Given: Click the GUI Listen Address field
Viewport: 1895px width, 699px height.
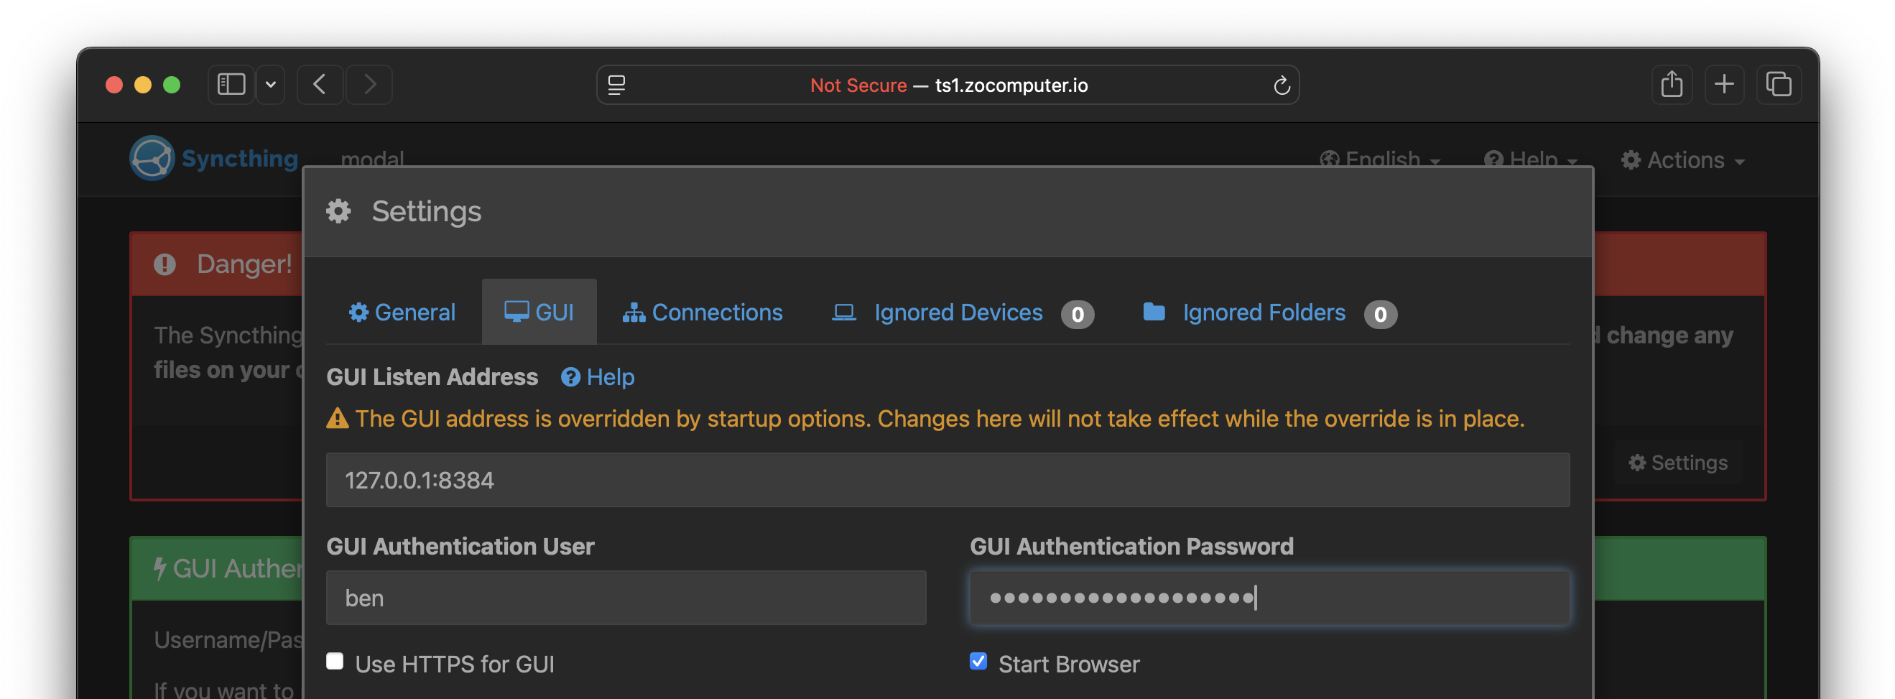Looking at the screenshot, I should 947,480.
